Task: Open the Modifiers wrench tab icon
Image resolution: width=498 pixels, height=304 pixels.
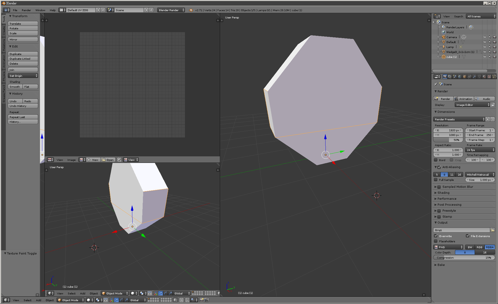Action: [474, 77]
